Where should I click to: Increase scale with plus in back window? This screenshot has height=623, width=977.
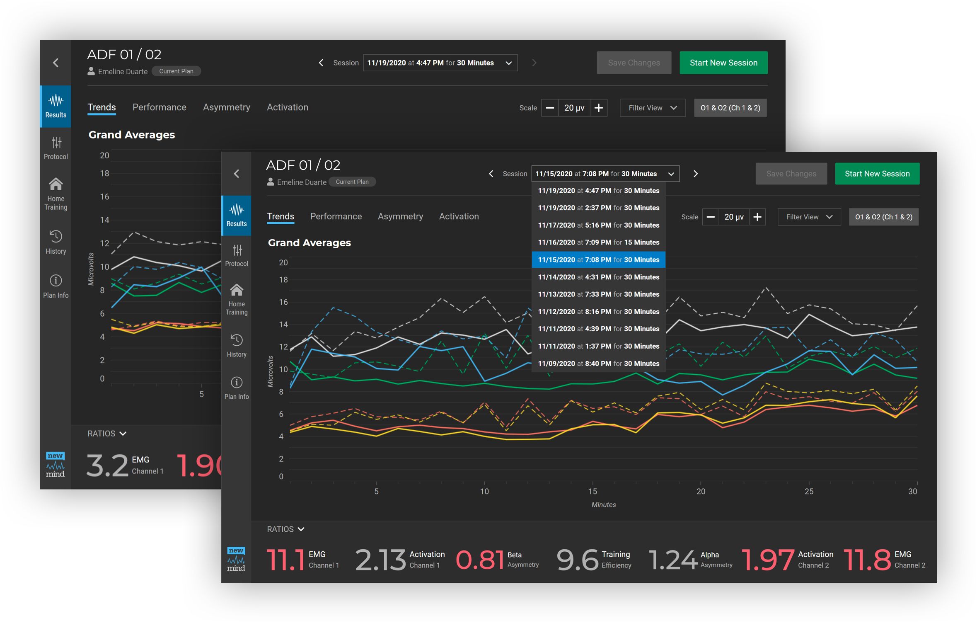click(x=598, y=108)
